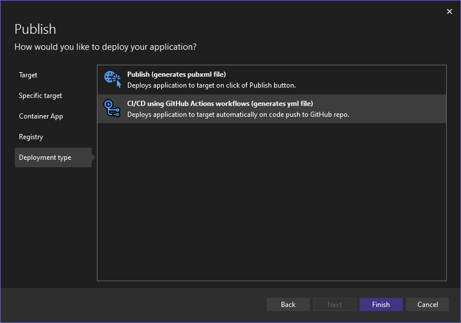Image resolution: width=461 pixels, height=323 pixels.
Task: Close the Publish dialog window
Action: [x=450, y=11]
